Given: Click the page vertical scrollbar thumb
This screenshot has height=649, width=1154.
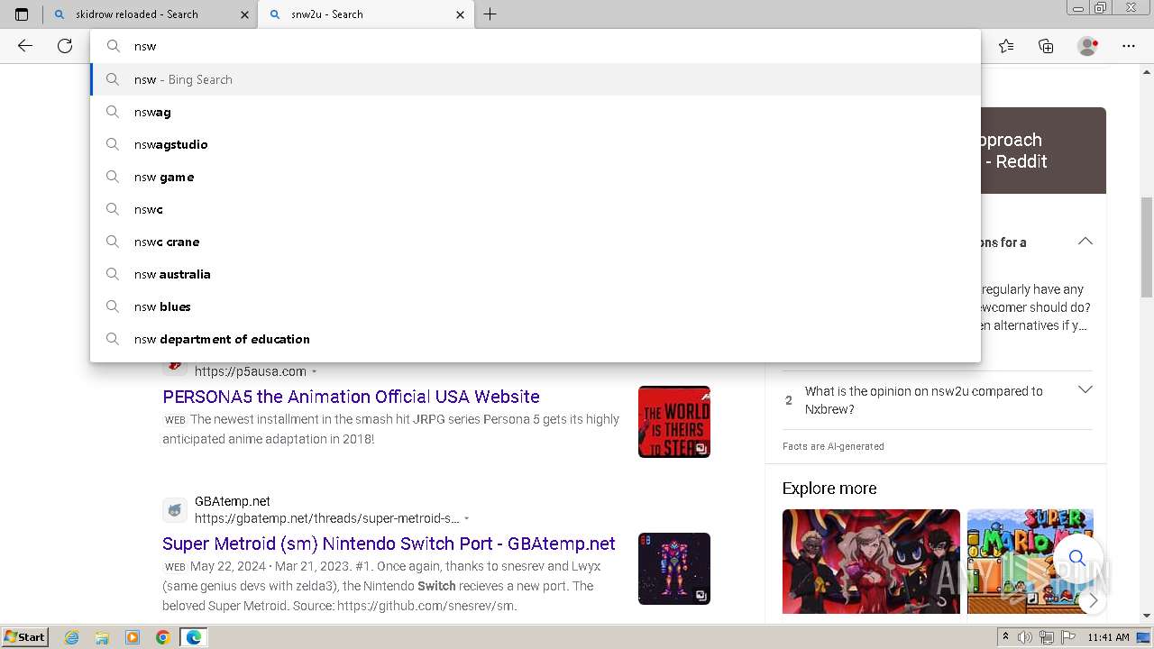Looking at the screenshot, I should pos(1147,247).
